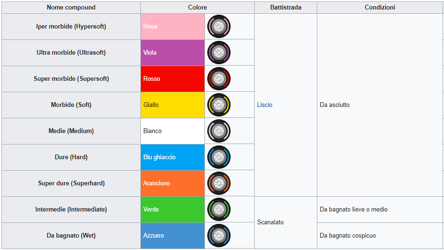This screenshot has height=250, width=444.
Task: Click the pink Hypersoft tyre icon
Action: click(219, 27)
